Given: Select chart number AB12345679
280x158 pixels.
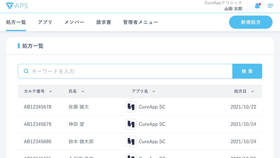Looking at the screenshot, I should pos(38,124).
